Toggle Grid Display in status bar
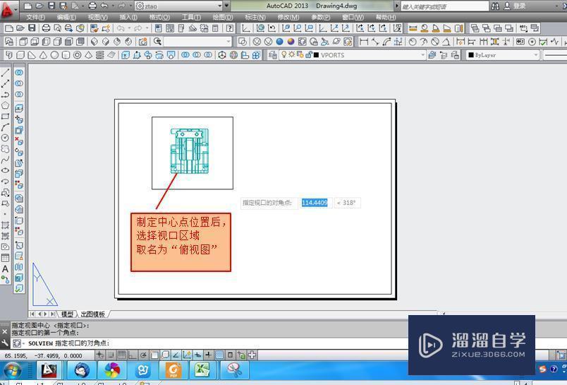Viewport: 567px width, 385px height. [121, 355]
